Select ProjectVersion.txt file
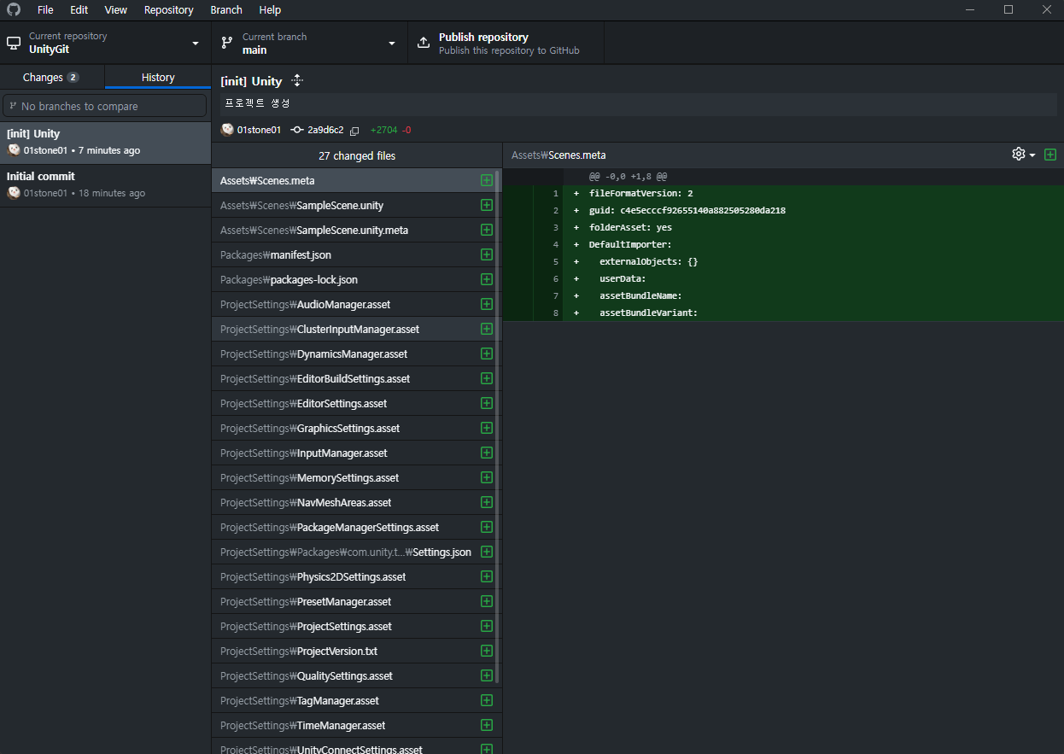The image size is (1064, 754). [x=356, y=651]
